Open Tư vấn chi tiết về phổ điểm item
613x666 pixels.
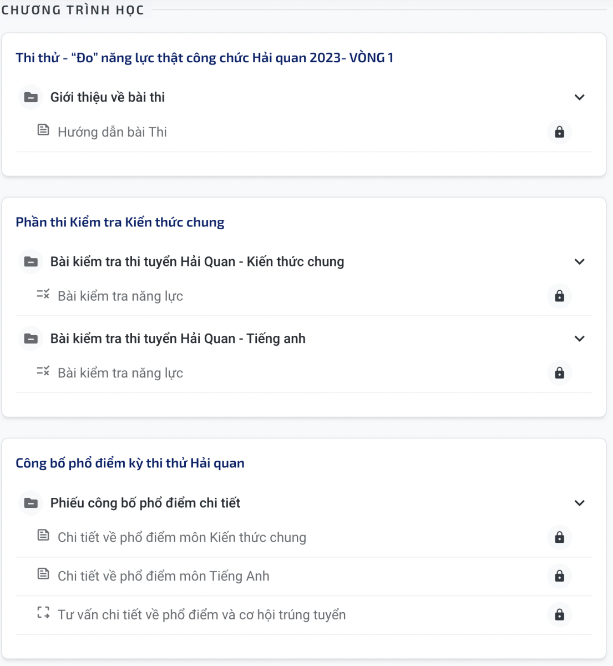[x=202, y=615]
